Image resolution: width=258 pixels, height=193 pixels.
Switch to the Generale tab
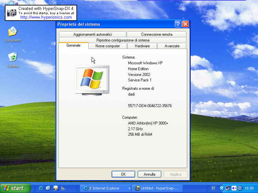pyautogui.click(x=74, y=45)
